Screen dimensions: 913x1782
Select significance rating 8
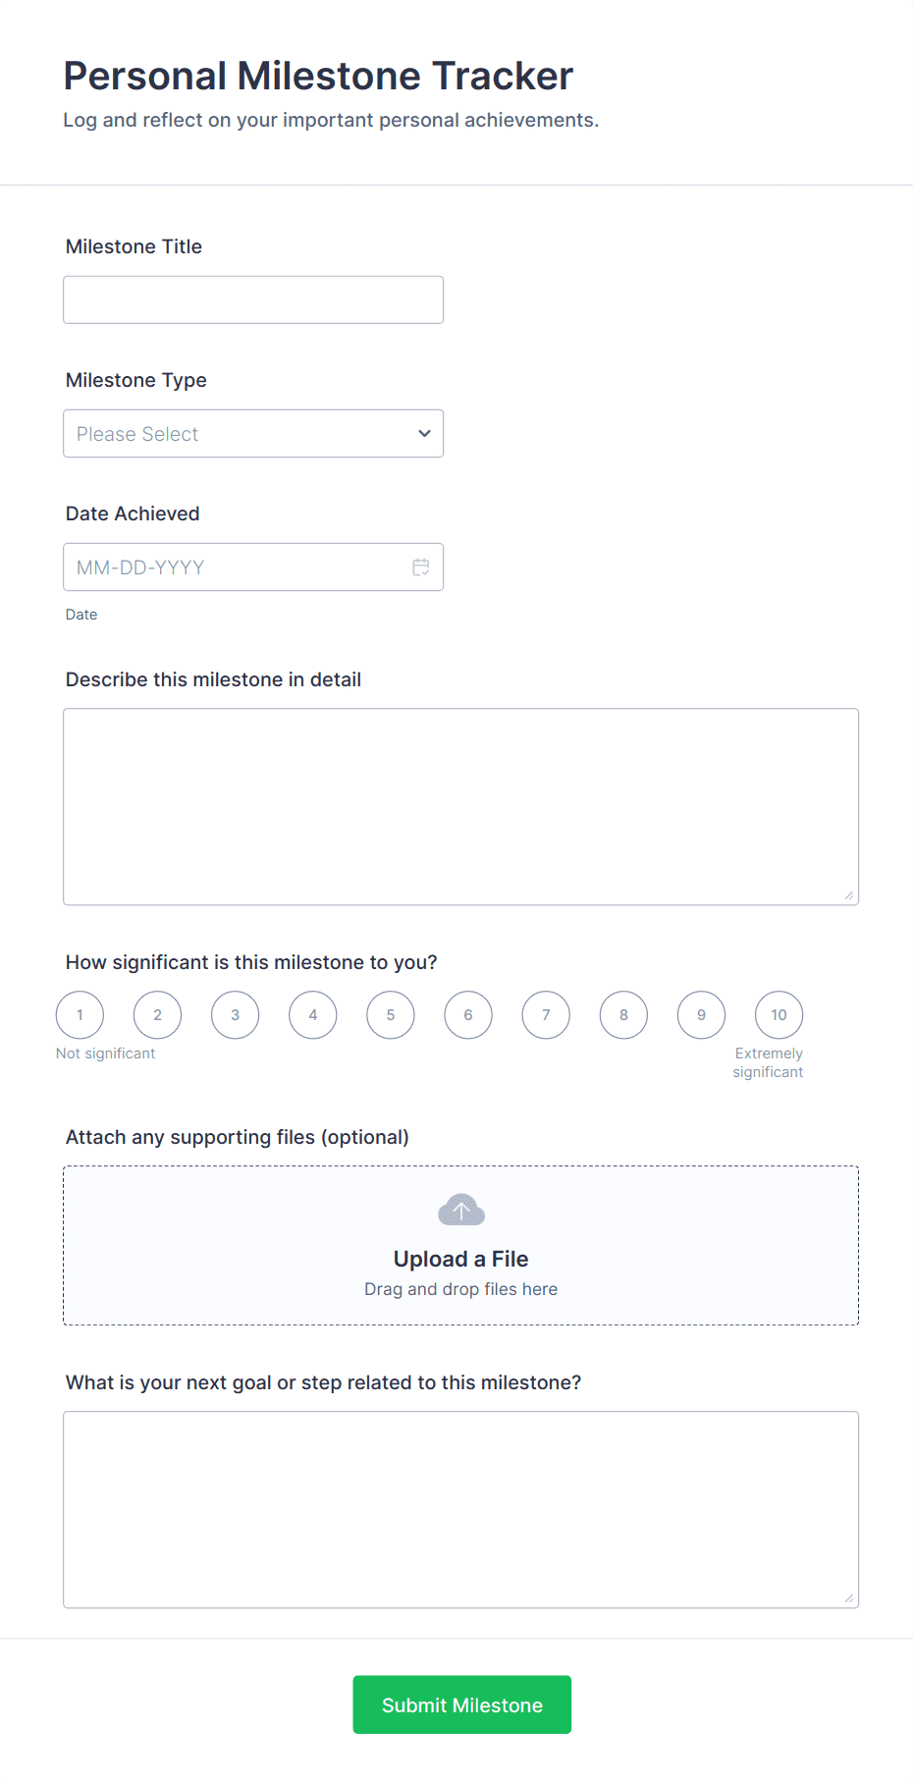pos(623,1014)
